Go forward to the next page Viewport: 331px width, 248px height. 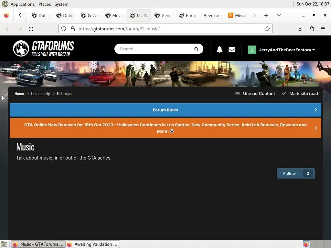19,29
